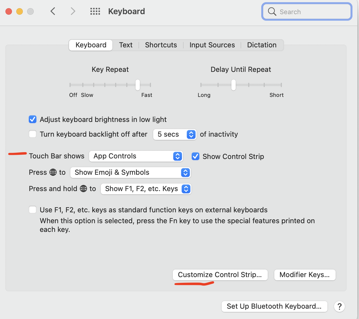Uncheck Show Control Strip
Image resolution: width=359 pixels, height=319 pixels.
point(196,157)
